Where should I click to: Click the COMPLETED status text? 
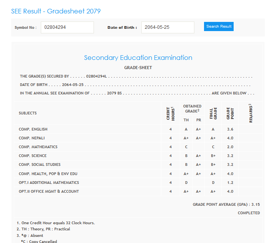pos(248,213)
